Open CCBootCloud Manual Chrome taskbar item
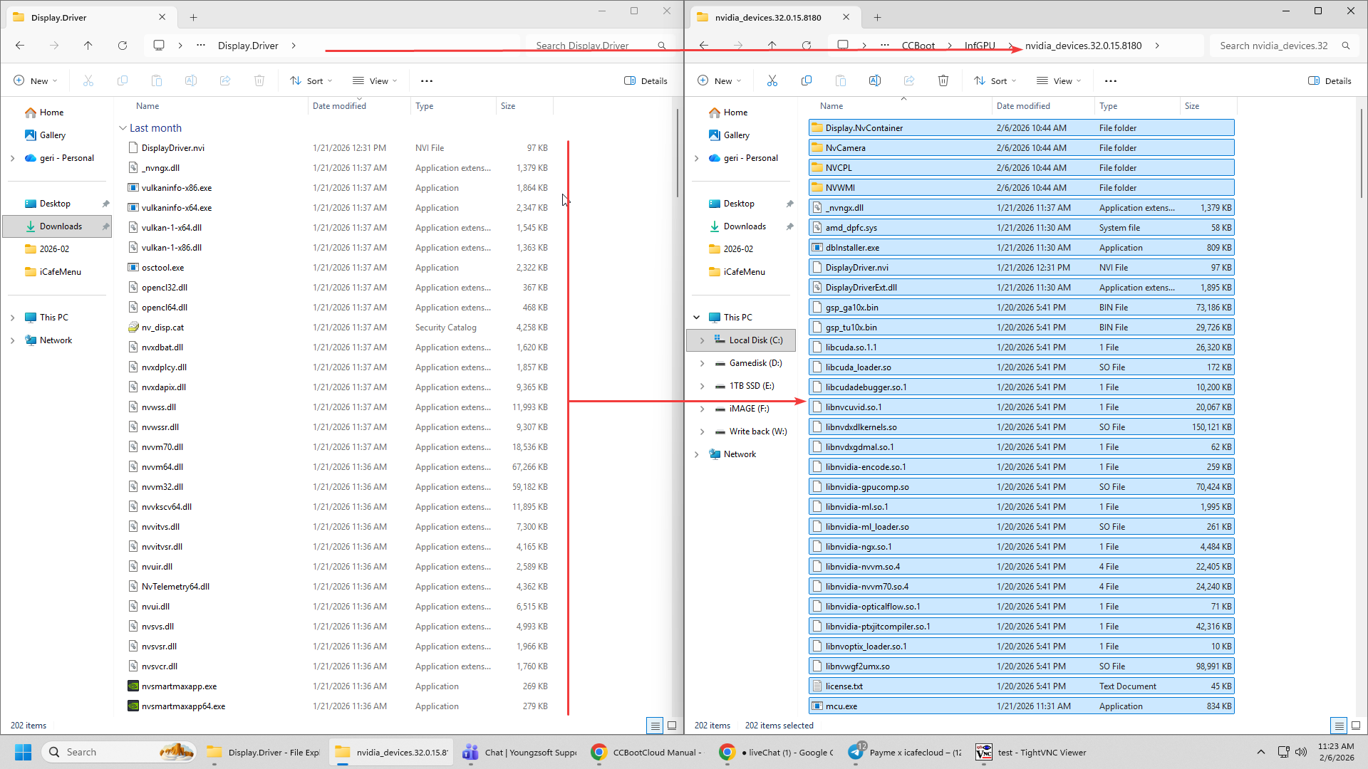This screenshot has height=769, width=1368. 647,752
